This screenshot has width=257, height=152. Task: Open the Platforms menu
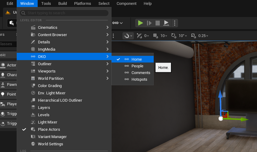pos(82,3)
